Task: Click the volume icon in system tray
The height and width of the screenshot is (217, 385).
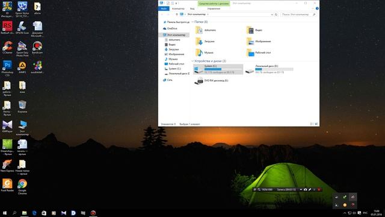Action: click(354, 213)
